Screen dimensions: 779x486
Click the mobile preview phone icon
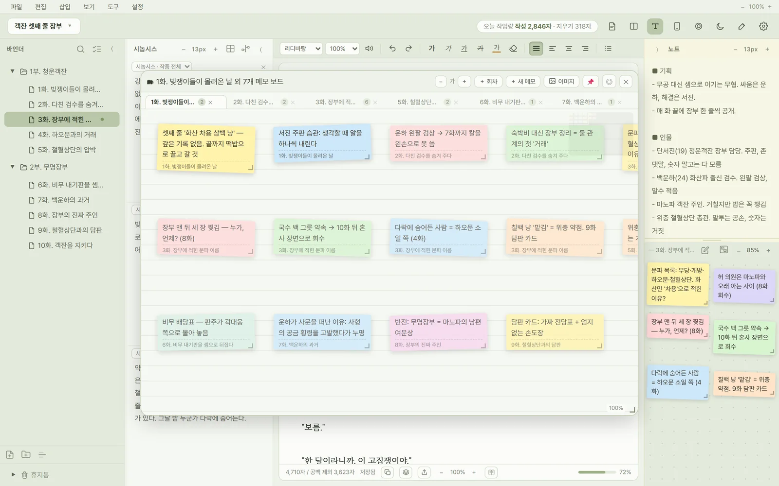677,26
